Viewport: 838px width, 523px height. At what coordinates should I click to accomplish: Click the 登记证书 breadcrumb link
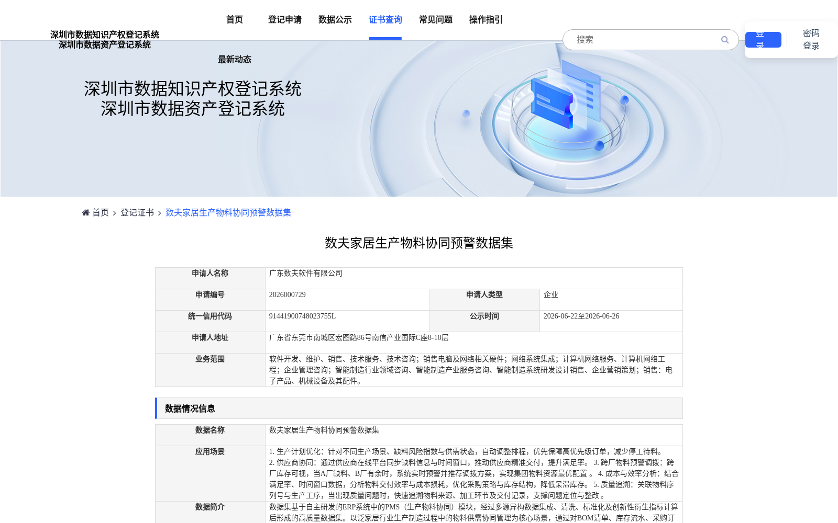tap(137, 212)
